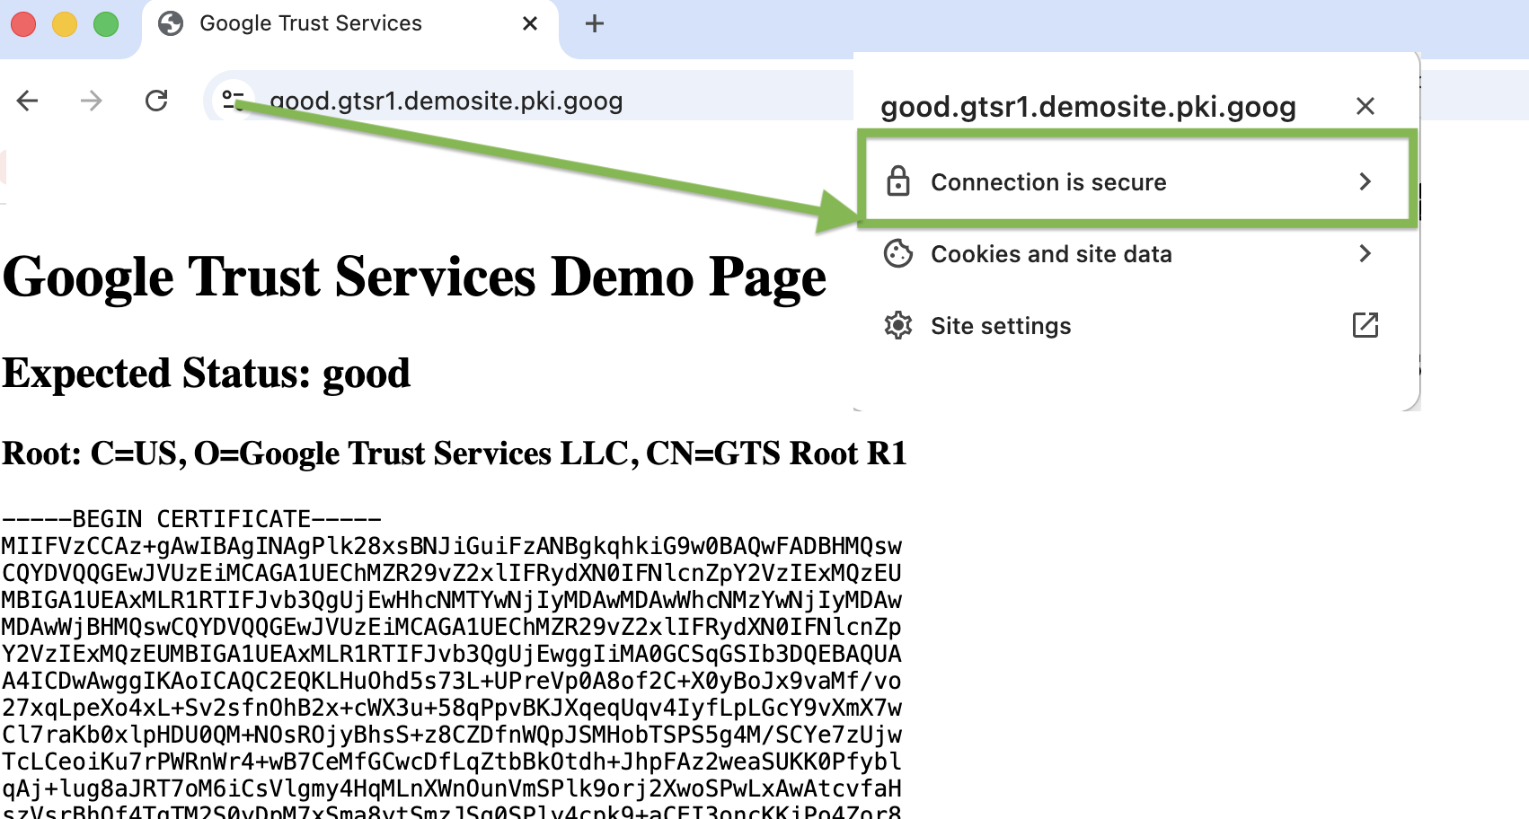1529x819 pixels.
Task: Expand Cookies and site data chevron
Action: pos(1365,253)
